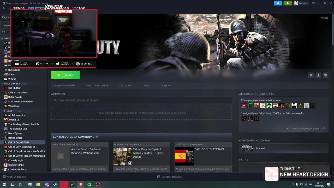Open the Manual additional content

click(x=284, y=148)
